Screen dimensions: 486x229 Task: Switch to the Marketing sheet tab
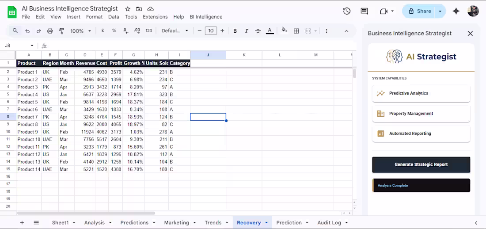coord(176,222)
